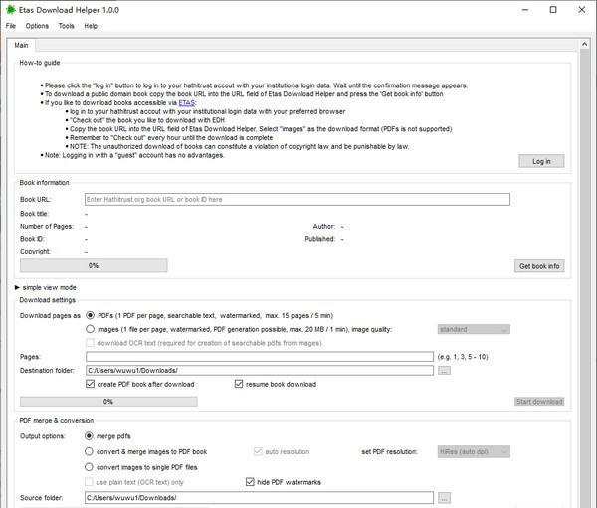Image resolution: width=597 pixels, height=508 pixels.
Task: Toggle create PDF book after download
Action: click(x=90, y=384)
